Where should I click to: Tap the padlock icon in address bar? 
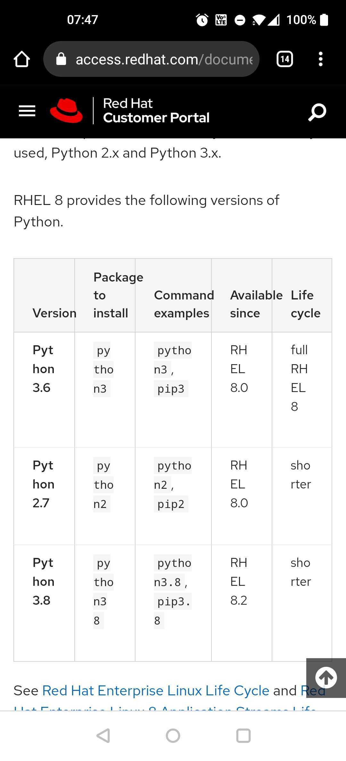pyautogui.click(x=62, y=59)
